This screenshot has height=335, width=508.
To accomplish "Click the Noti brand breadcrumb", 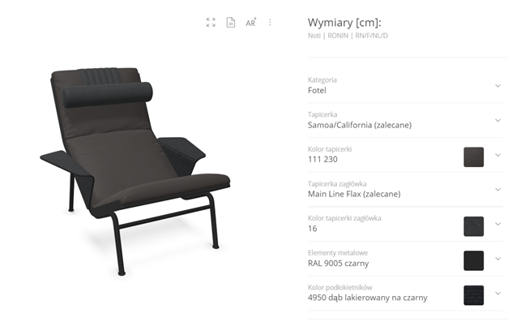I will (314, 36).
